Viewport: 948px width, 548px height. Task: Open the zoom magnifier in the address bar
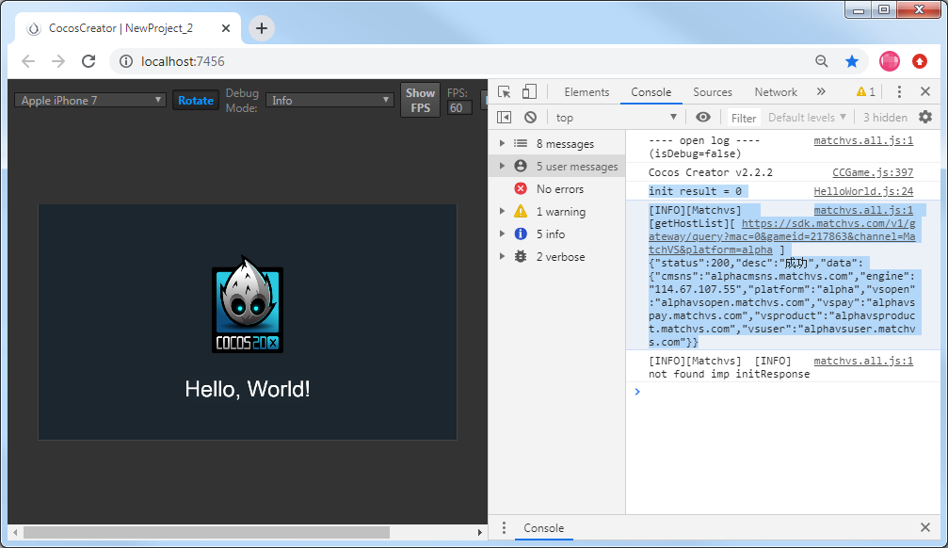pos(822,61)
